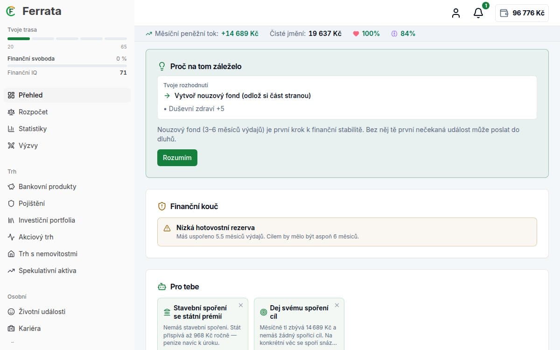
Task: Open Výzvy section
Action: tap(67, 146)
